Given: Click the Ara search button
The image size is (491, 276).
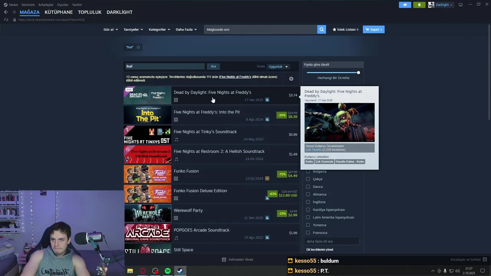Looking at the screenshot, I should (213, 66).
